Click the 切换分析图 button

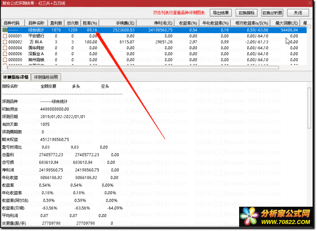click(x=272, y=13)
